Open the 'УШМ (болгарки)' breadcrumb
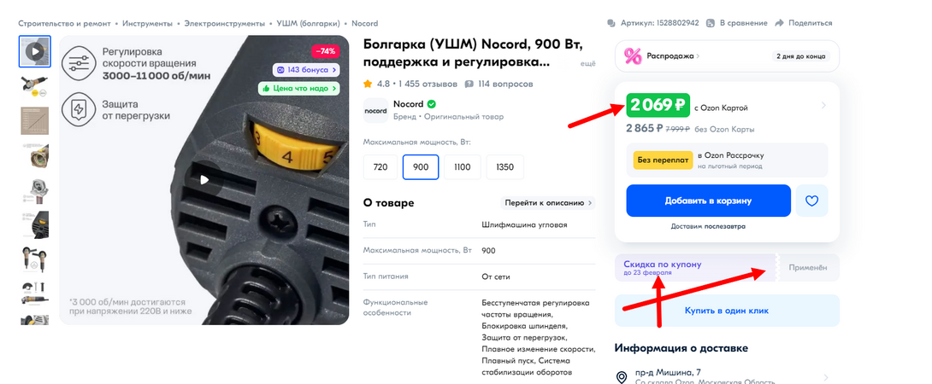Image resolution: width=932 pixels, height=384 pixels. 308,24
